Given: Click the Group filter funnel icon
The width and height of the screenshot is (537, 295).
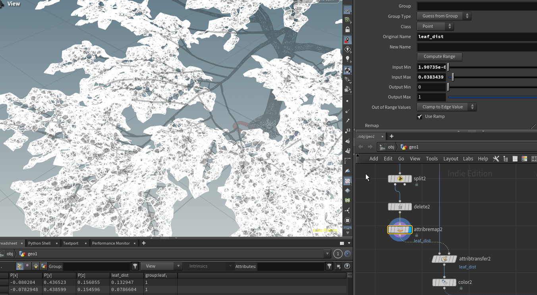Looking at the screenshot, I should pos(135,266).
